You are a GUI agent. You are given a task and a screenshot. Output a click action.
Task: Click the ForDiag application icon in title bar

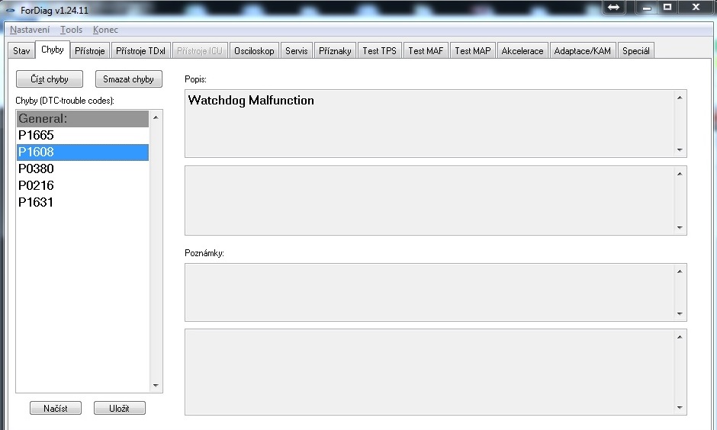click(10, 10)
